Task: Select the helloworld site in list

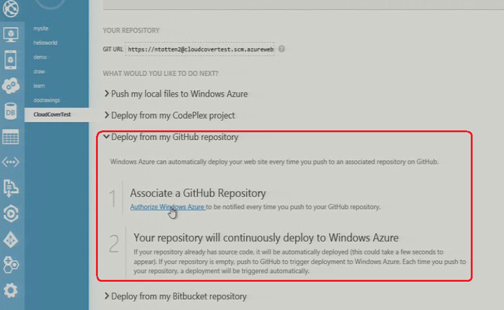Action: tap(46, 42)
